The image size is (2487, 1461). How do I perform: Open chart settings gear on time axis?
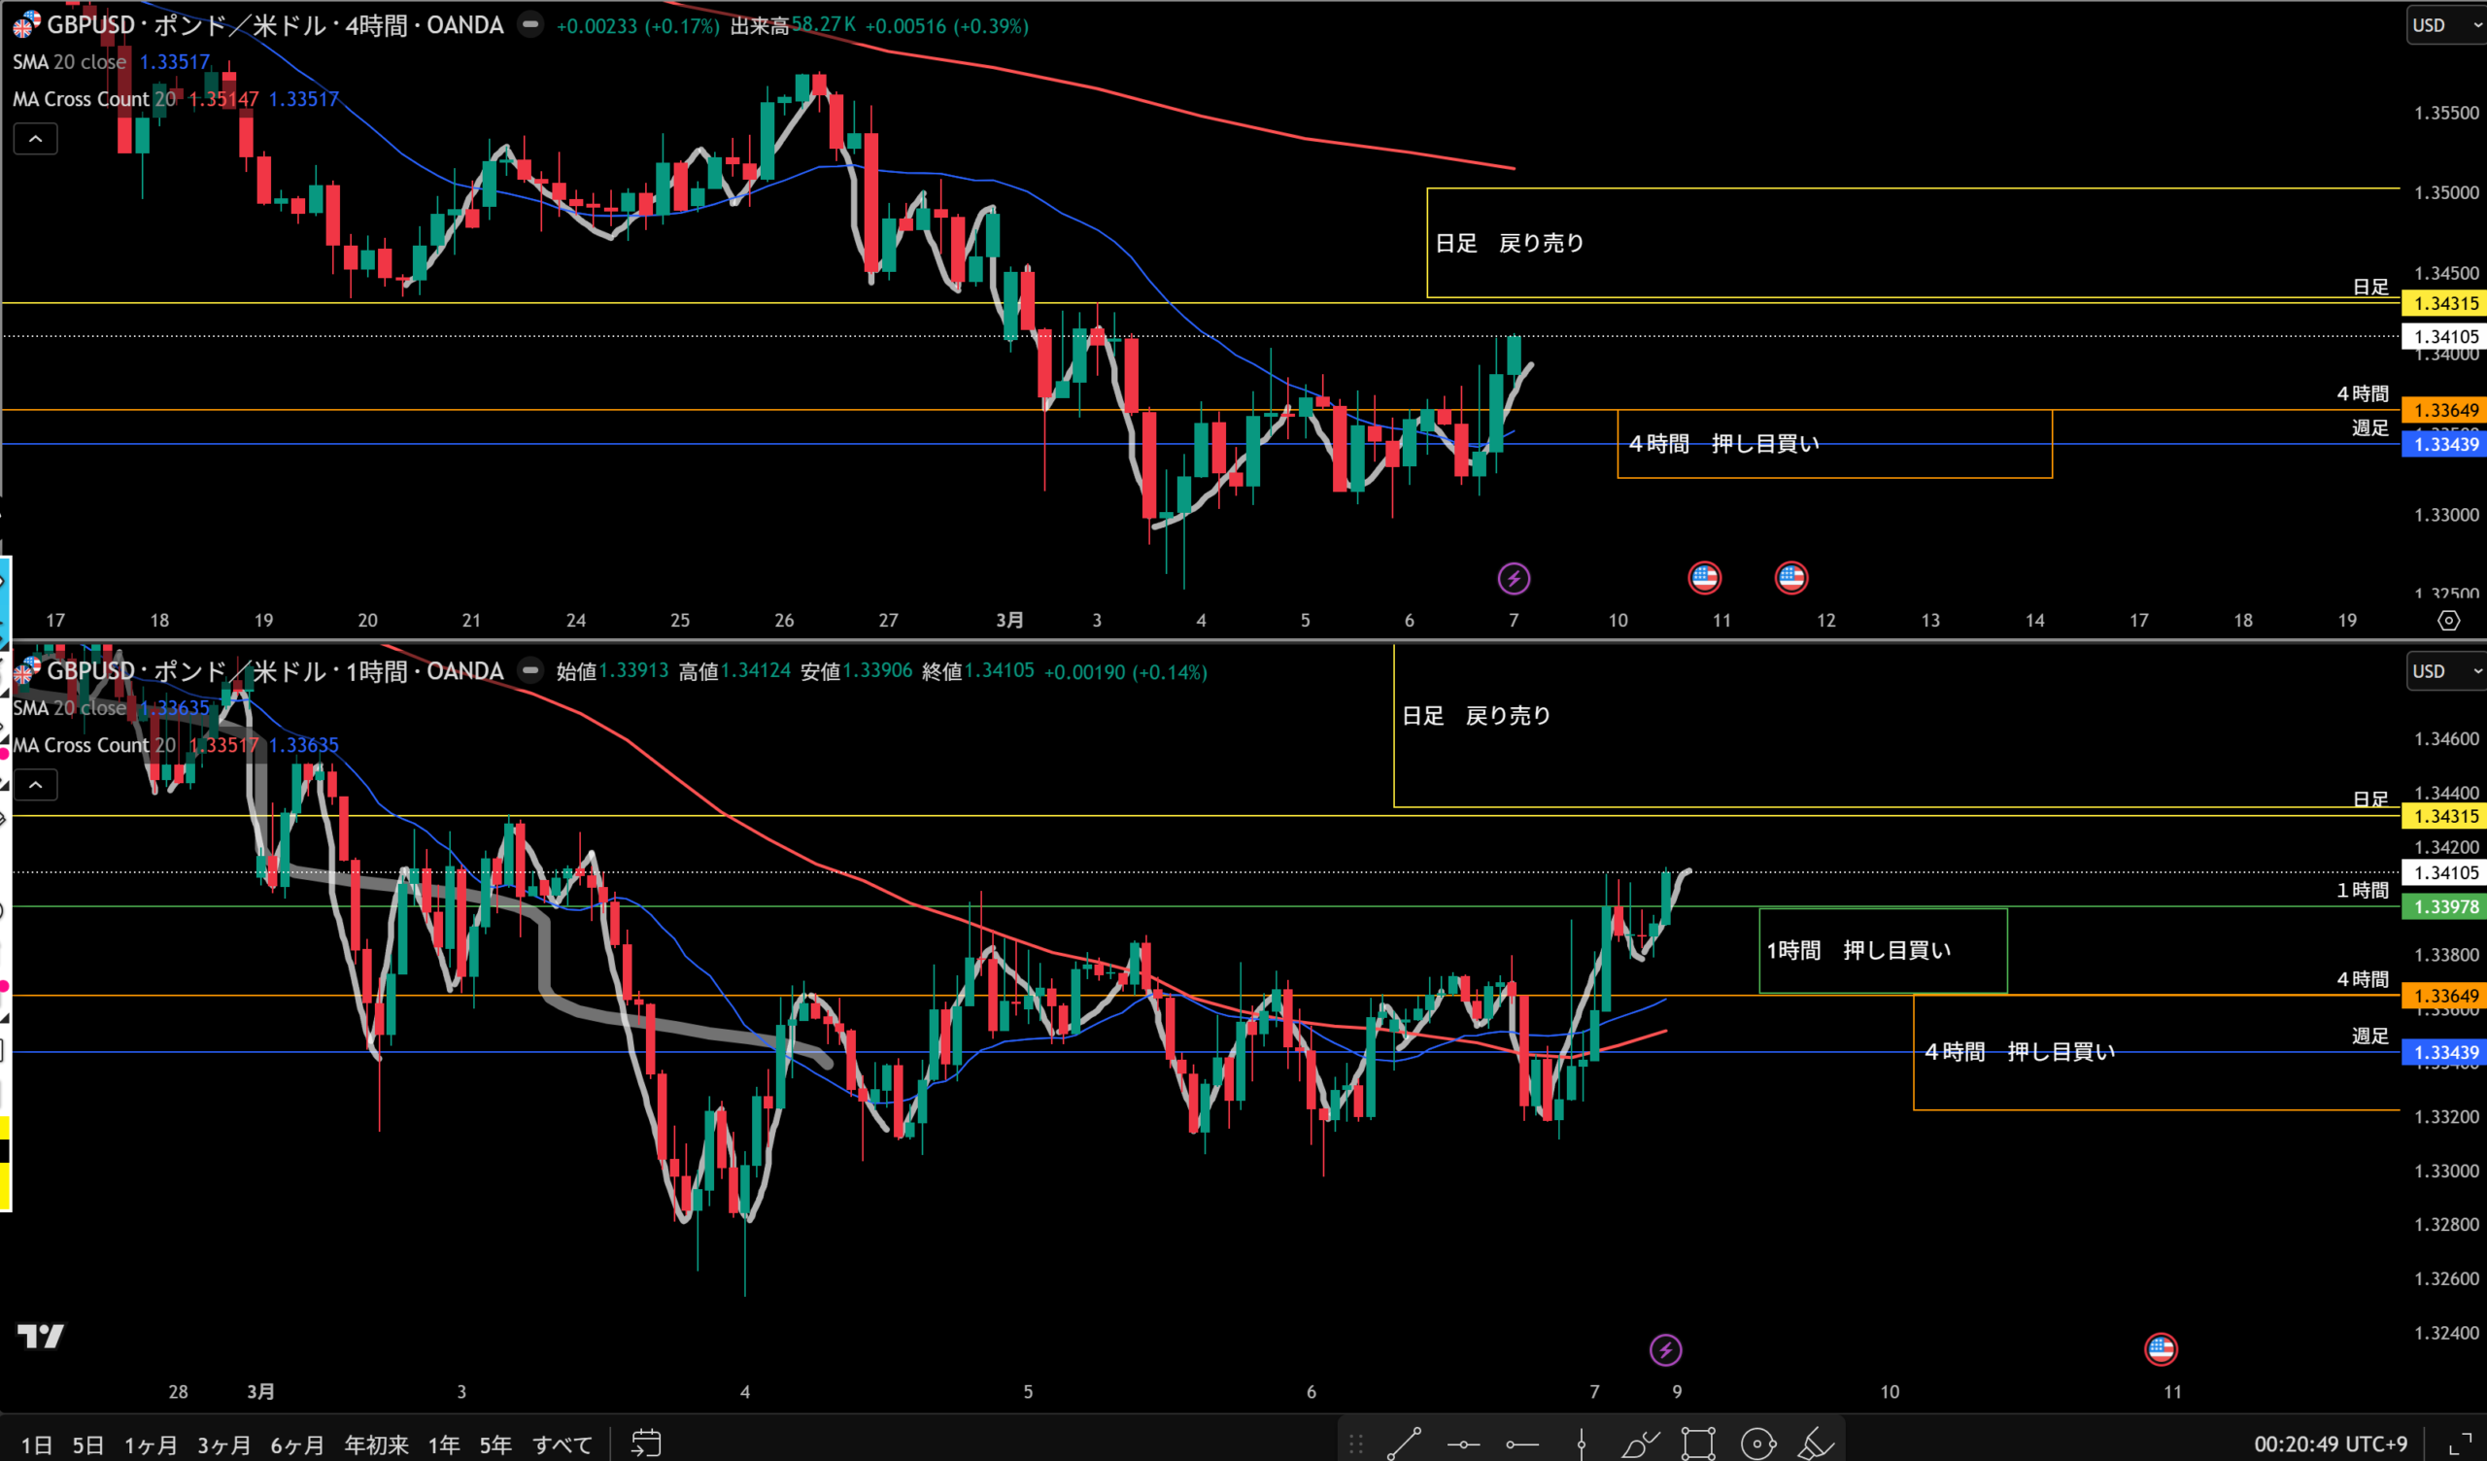point(2448,620)
